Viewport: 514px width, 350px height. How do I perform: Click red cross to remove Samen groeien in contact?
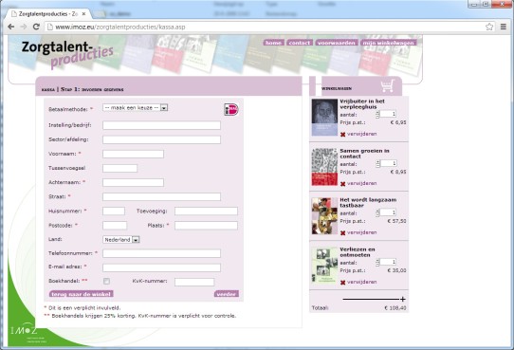click(x=343, y=184)
